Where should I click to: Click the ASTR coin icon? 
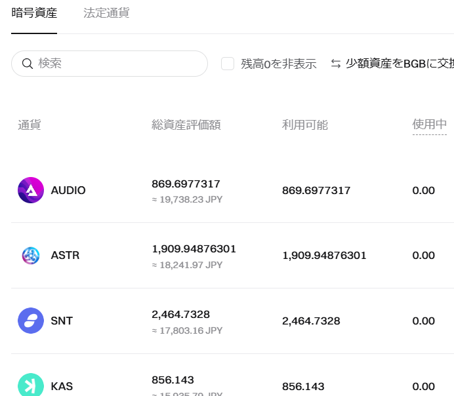(31, 256)
